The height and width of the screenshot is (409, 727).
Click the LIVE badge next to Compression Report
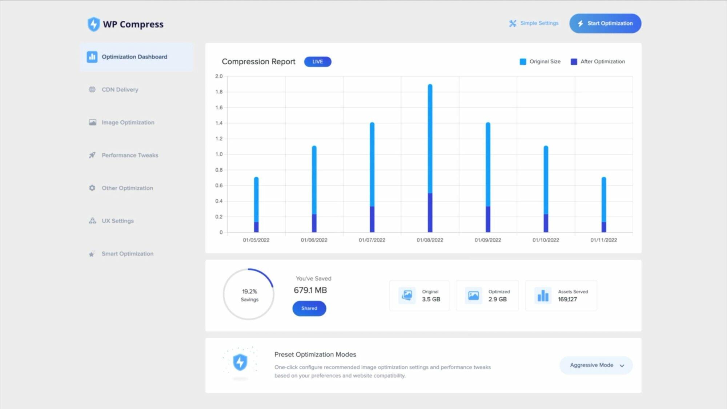click(x=318, y=62)
